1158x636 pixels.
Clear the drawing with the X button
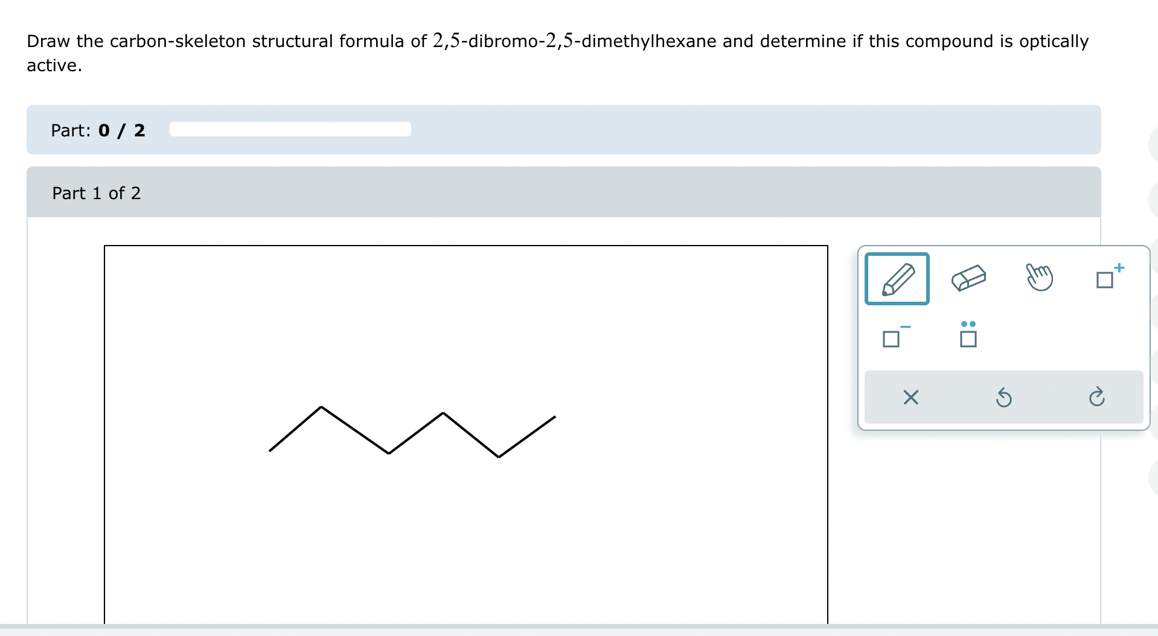pyautogui.click(x=910, y=397)
